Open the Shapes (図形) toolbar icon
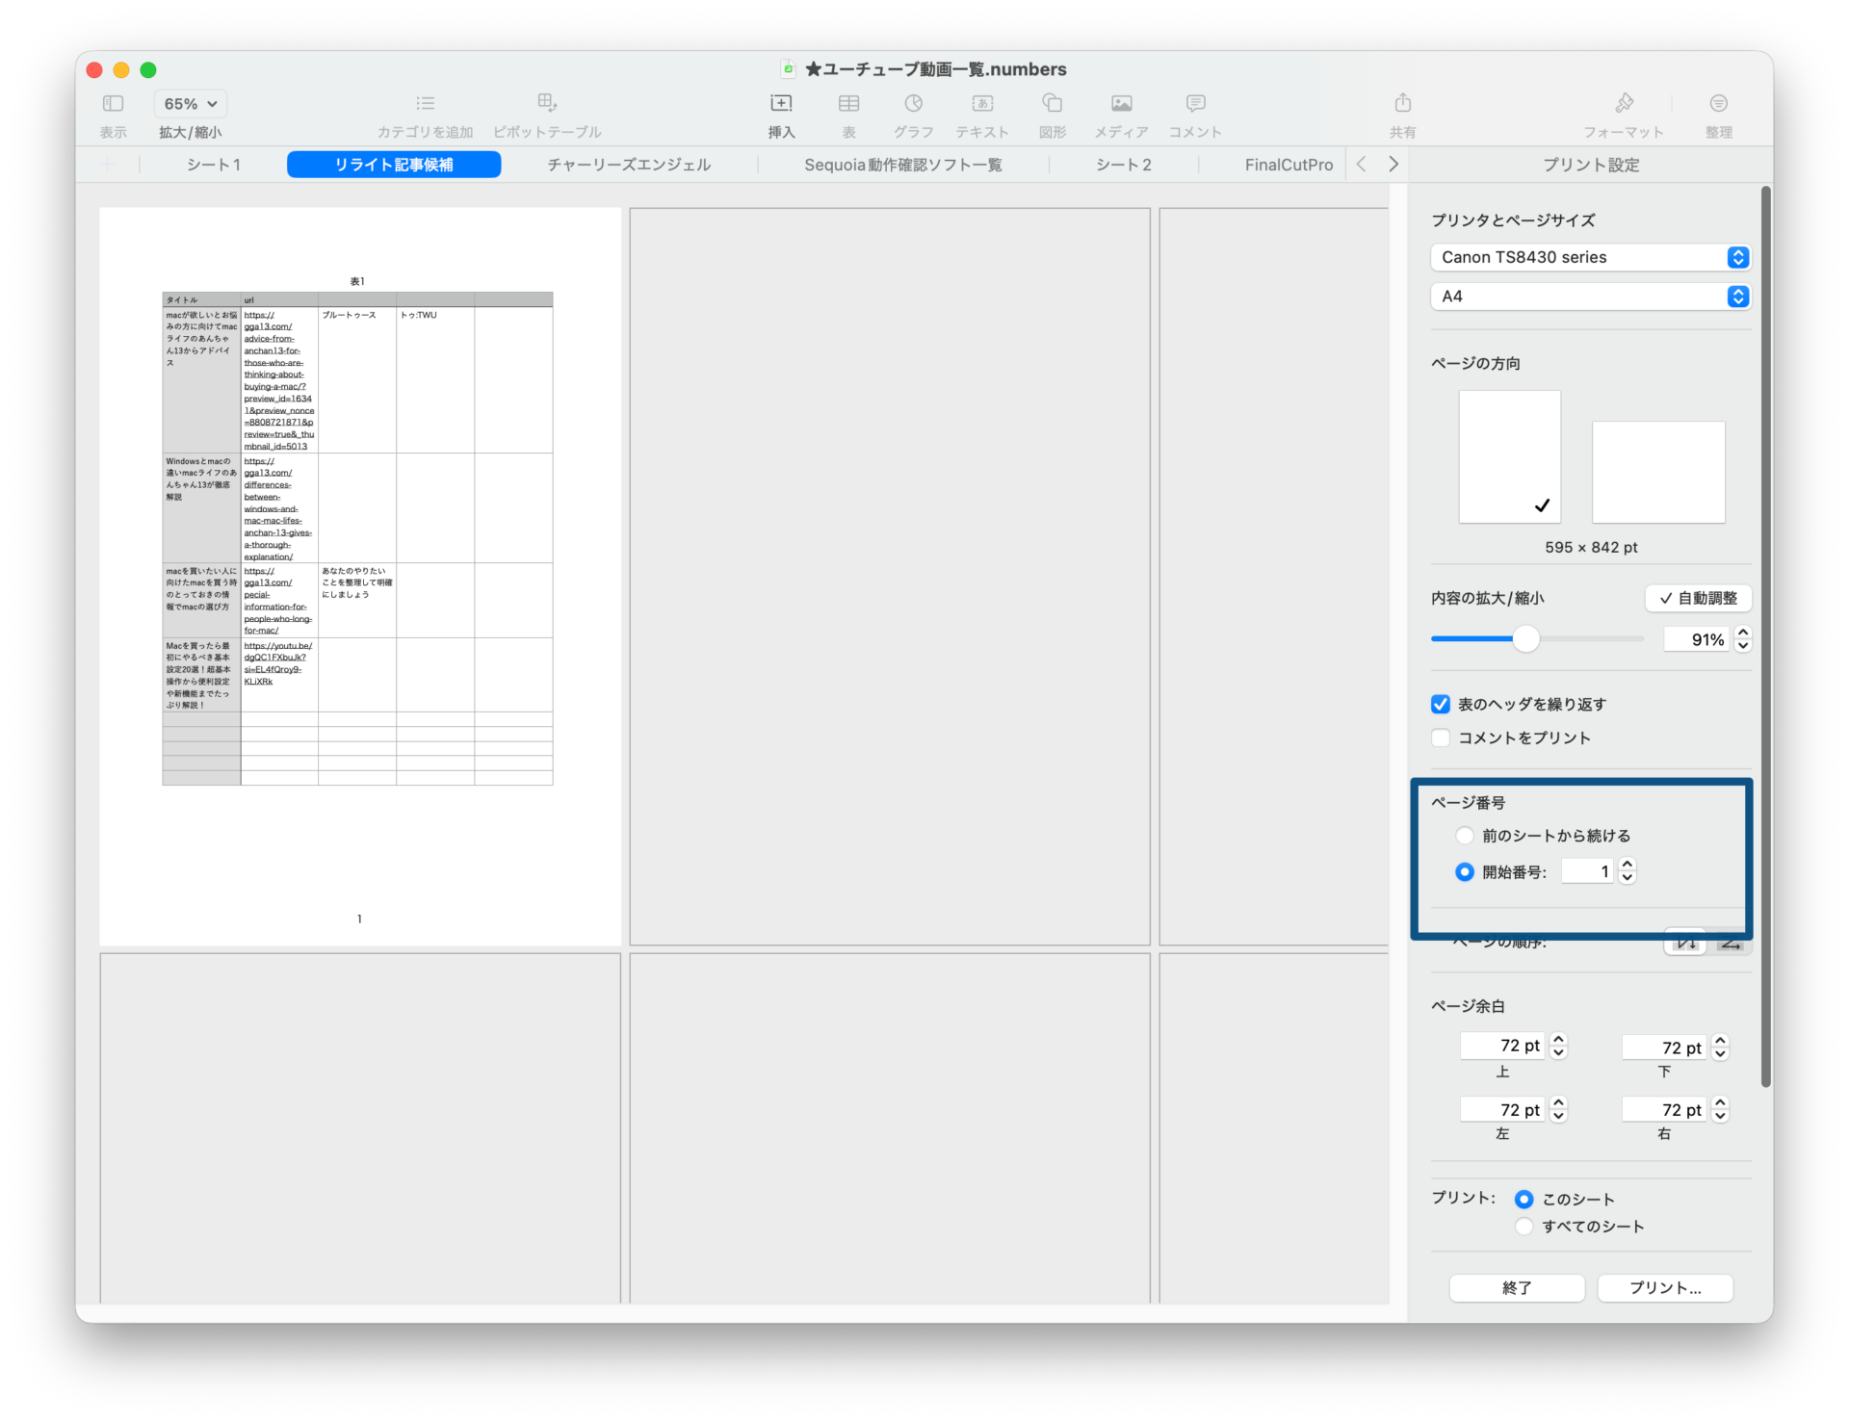The height and width of the screenshot is (1423, 1849). click(1053, 104)
